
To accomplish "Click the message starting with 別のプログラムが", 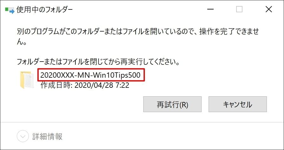I will pyautogui.click(x=138, y=37).
